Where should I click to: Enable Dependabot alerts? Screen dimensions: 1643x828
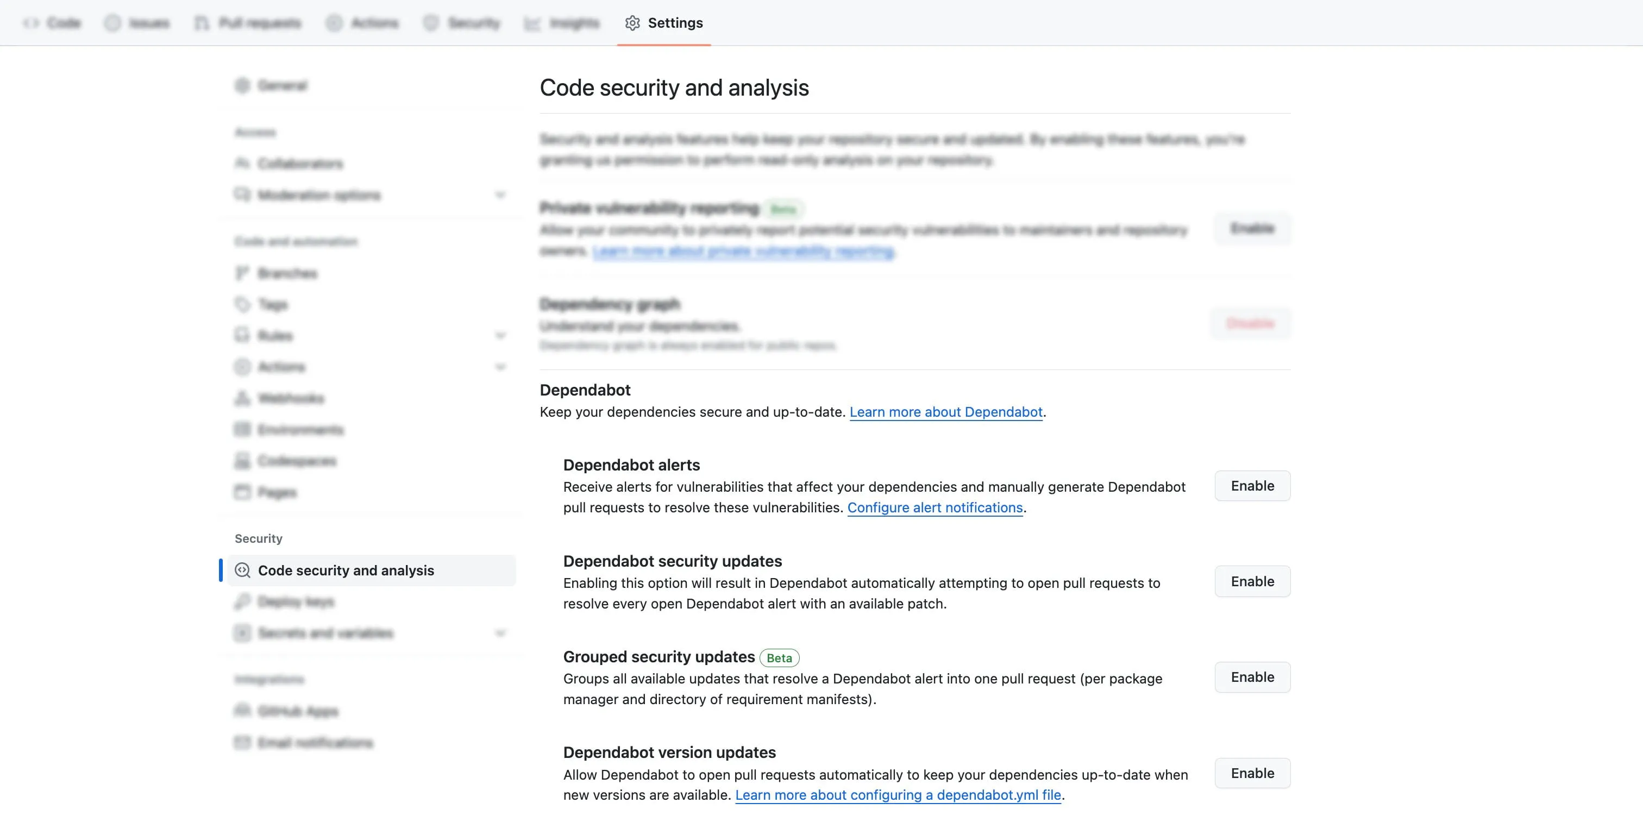[1251, 486]
